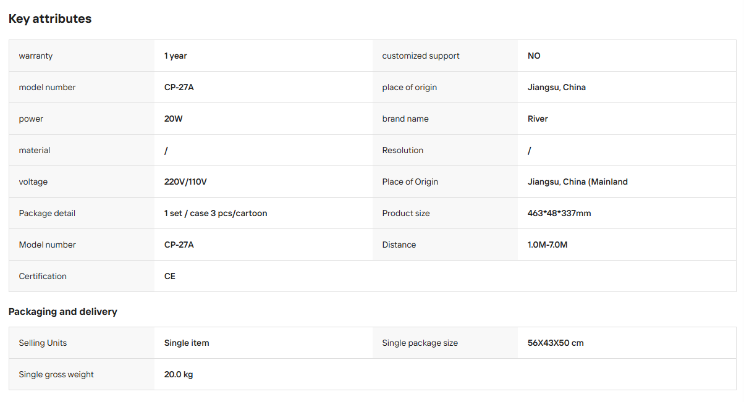The image size is (744, 402).
Task: Select the capitalized "Place of Origin" label
Action: point(410,182)
